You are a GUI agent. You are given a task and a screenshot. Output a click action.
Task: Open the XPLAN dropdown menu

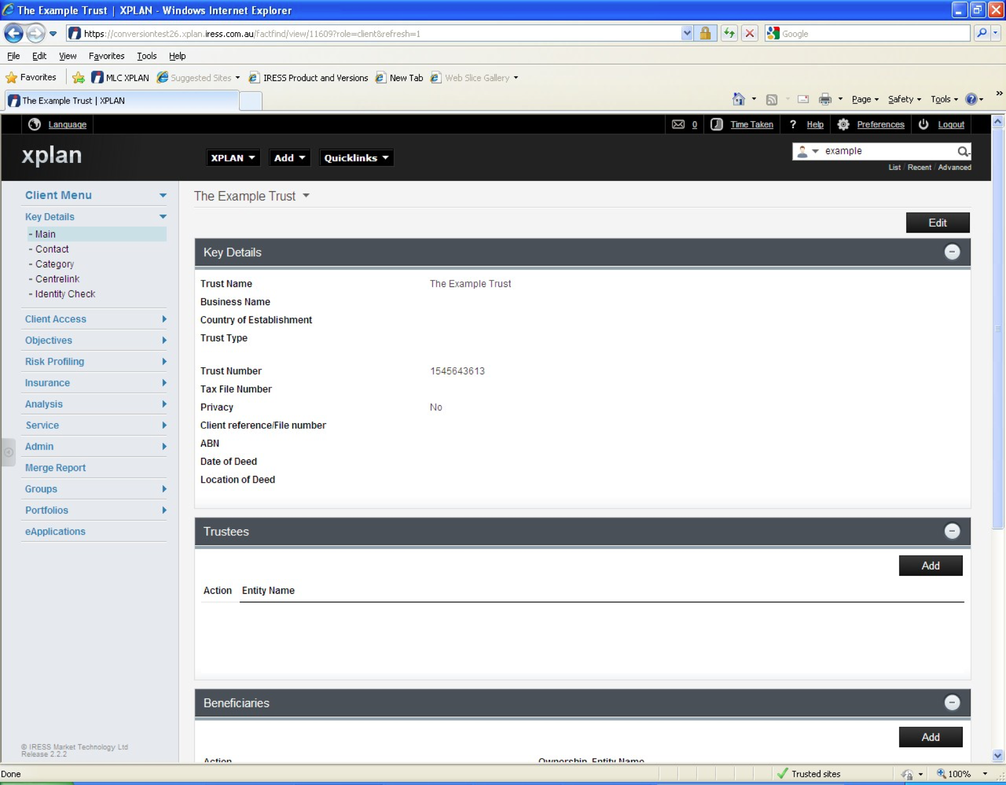[x=233, y=158]
